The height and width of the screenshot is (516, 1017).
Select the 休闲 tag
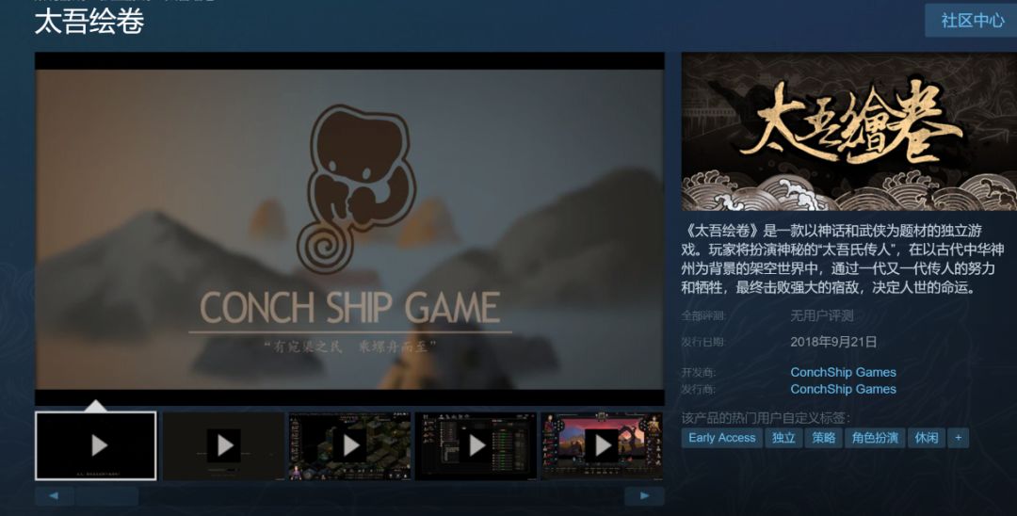point(927,438)
